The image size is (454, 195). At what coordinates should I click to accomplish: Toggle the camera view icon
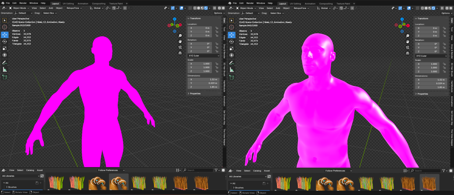[x=180, y=47]
